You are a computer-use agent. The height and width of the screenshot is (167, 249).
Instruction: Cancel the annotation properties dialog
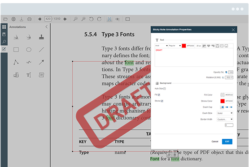tap(215, 141)
